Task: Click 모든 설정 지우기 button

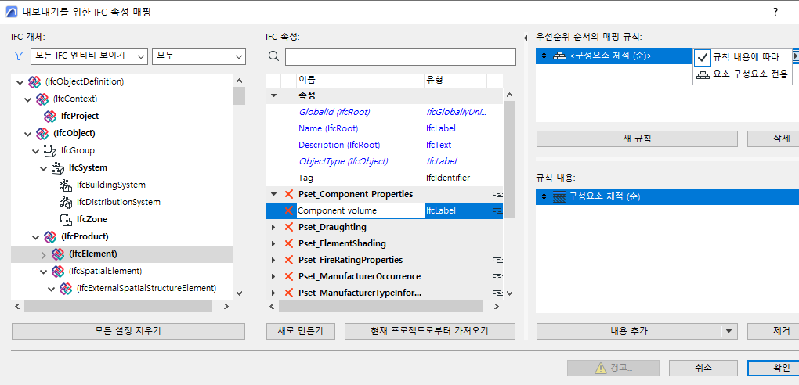Action: [x=128, y=331]
